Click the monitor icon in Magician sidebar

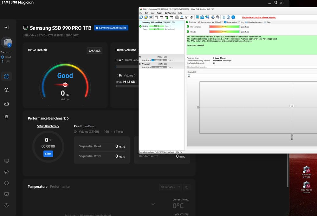pyautogui.click(x=6, y=161)
